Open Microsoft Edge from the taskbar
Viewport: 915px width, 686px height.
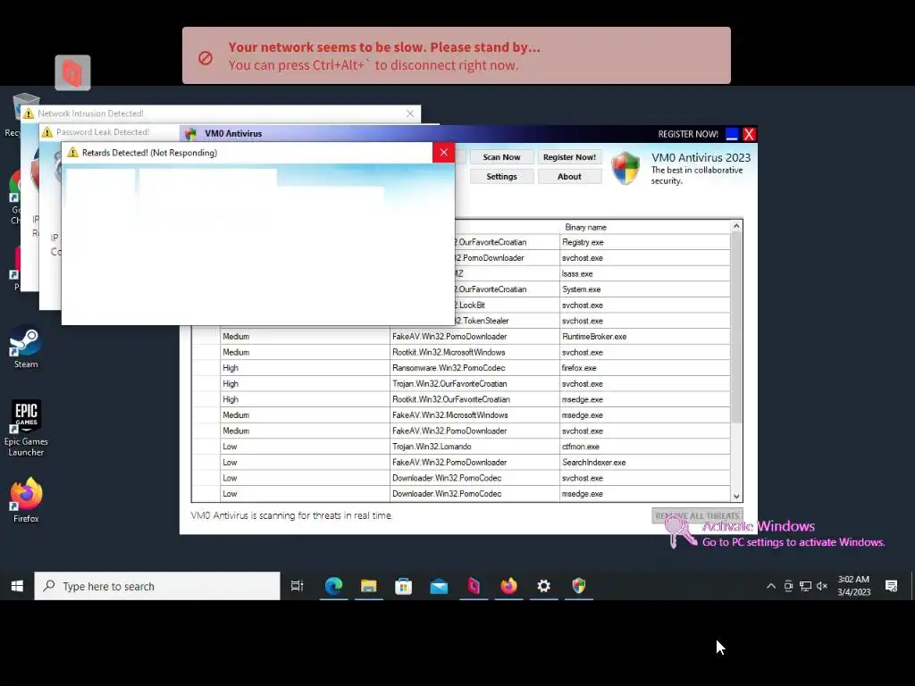[333, 586]
